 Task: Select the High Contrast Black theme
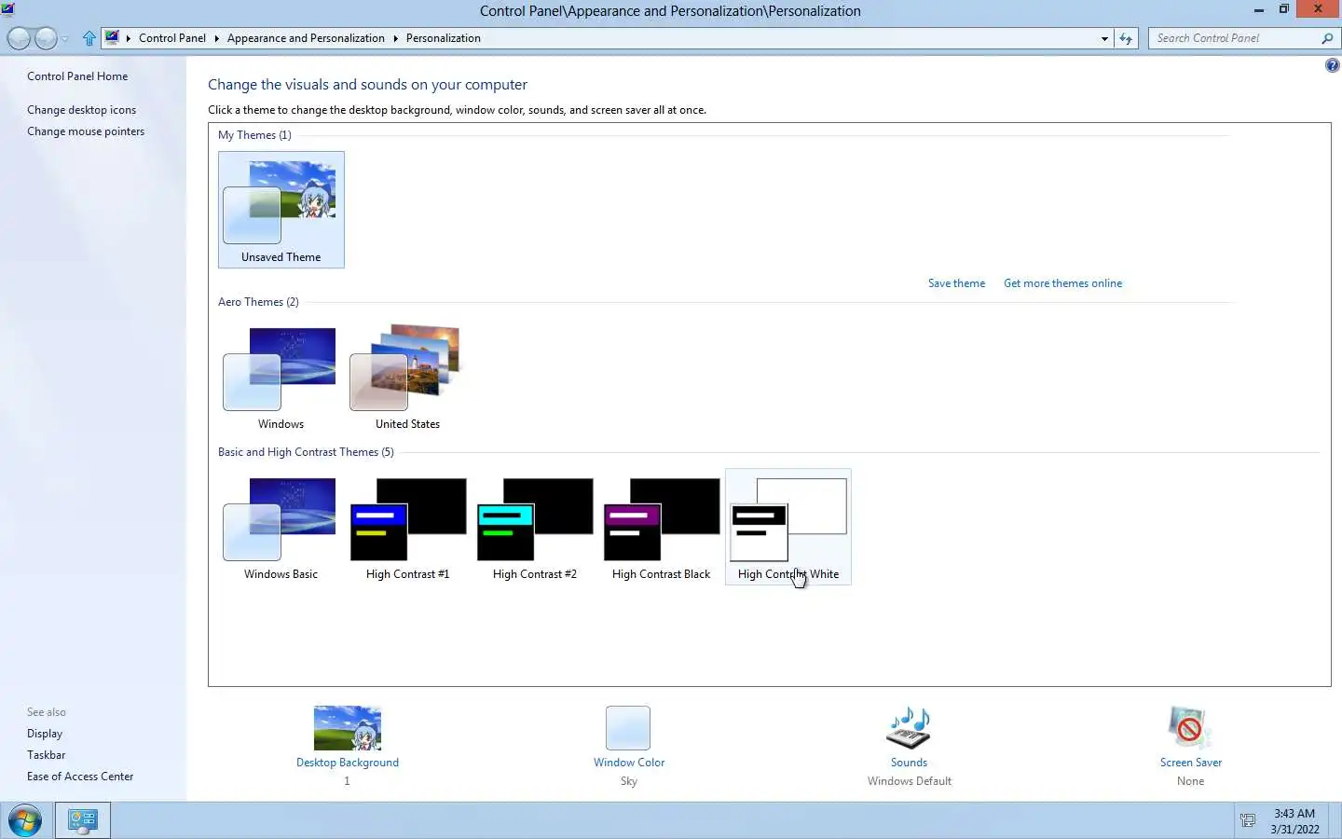pos(661,527)
